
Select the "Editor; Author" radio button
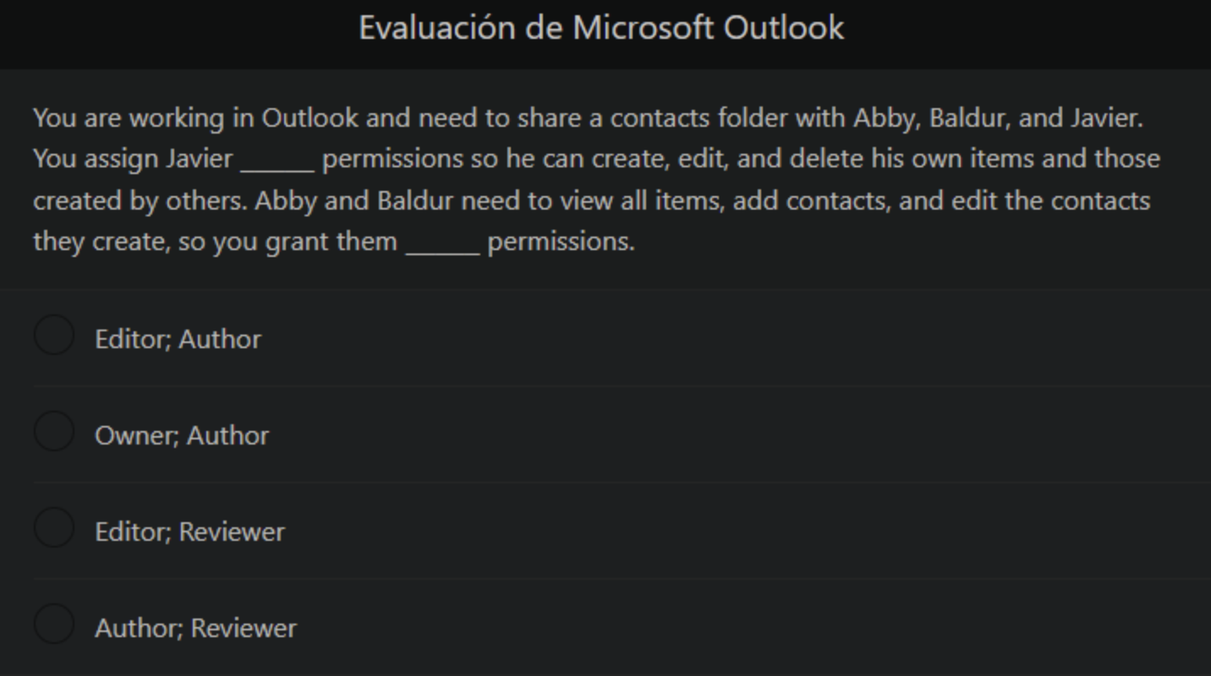tap(53, 335)
